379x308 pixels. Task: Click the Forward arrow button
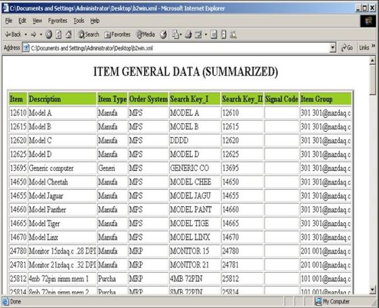tap(34, 34)
